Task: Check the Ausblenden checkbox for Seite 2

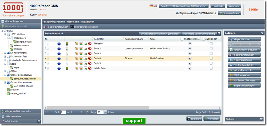Action: coord(211,49)
